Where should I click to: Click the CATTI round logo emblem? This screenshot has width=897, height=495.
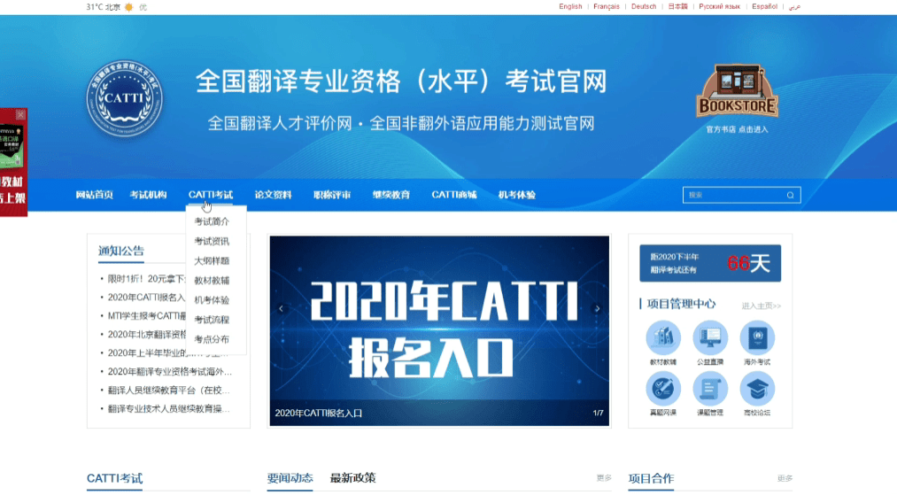click(124, 98)
